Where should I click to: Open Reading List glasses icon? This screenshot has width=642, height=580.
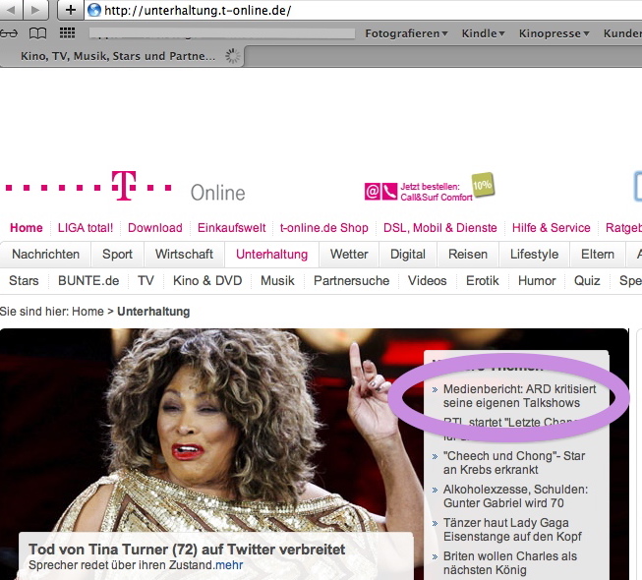pyautogui.click(x=9, y=33)
